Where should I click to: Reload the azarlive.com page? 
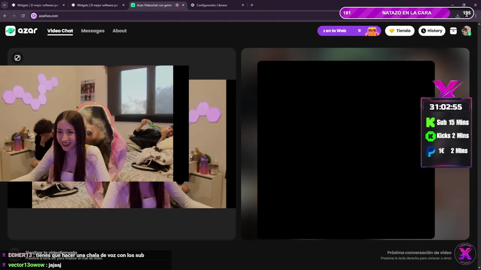click(x=23, y=16)
